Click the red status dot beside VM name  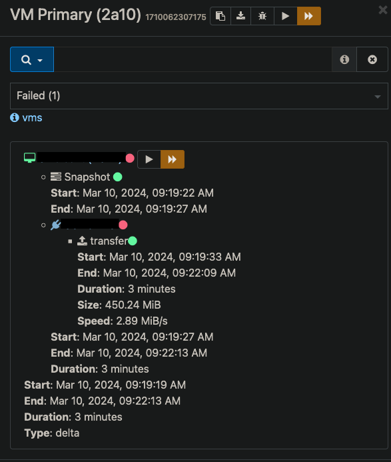[x=130, y=158]
